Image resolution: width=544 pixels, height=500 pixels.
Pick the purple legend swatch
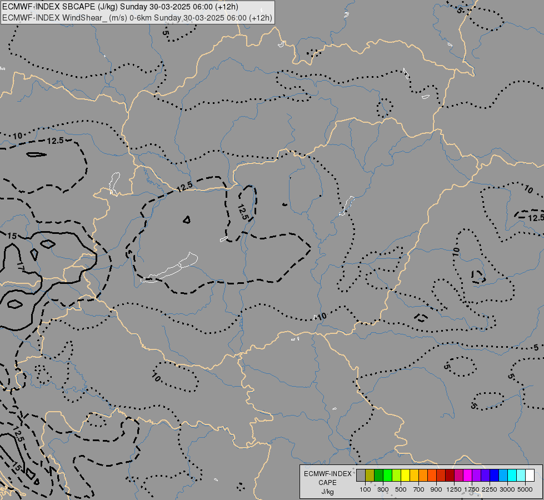point(476,476)
